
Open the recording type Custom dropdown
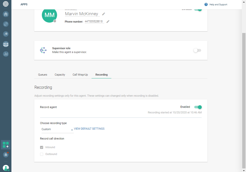[x=57, y=129]
